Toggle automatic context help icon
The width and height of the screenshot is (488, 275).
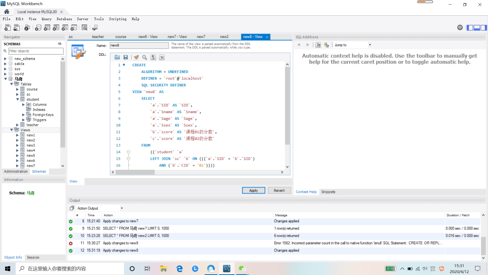point(326,45)
